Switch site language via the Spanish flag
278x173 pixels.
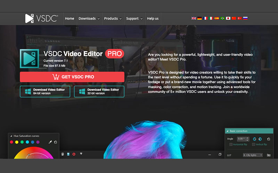(x=216, y=18)
